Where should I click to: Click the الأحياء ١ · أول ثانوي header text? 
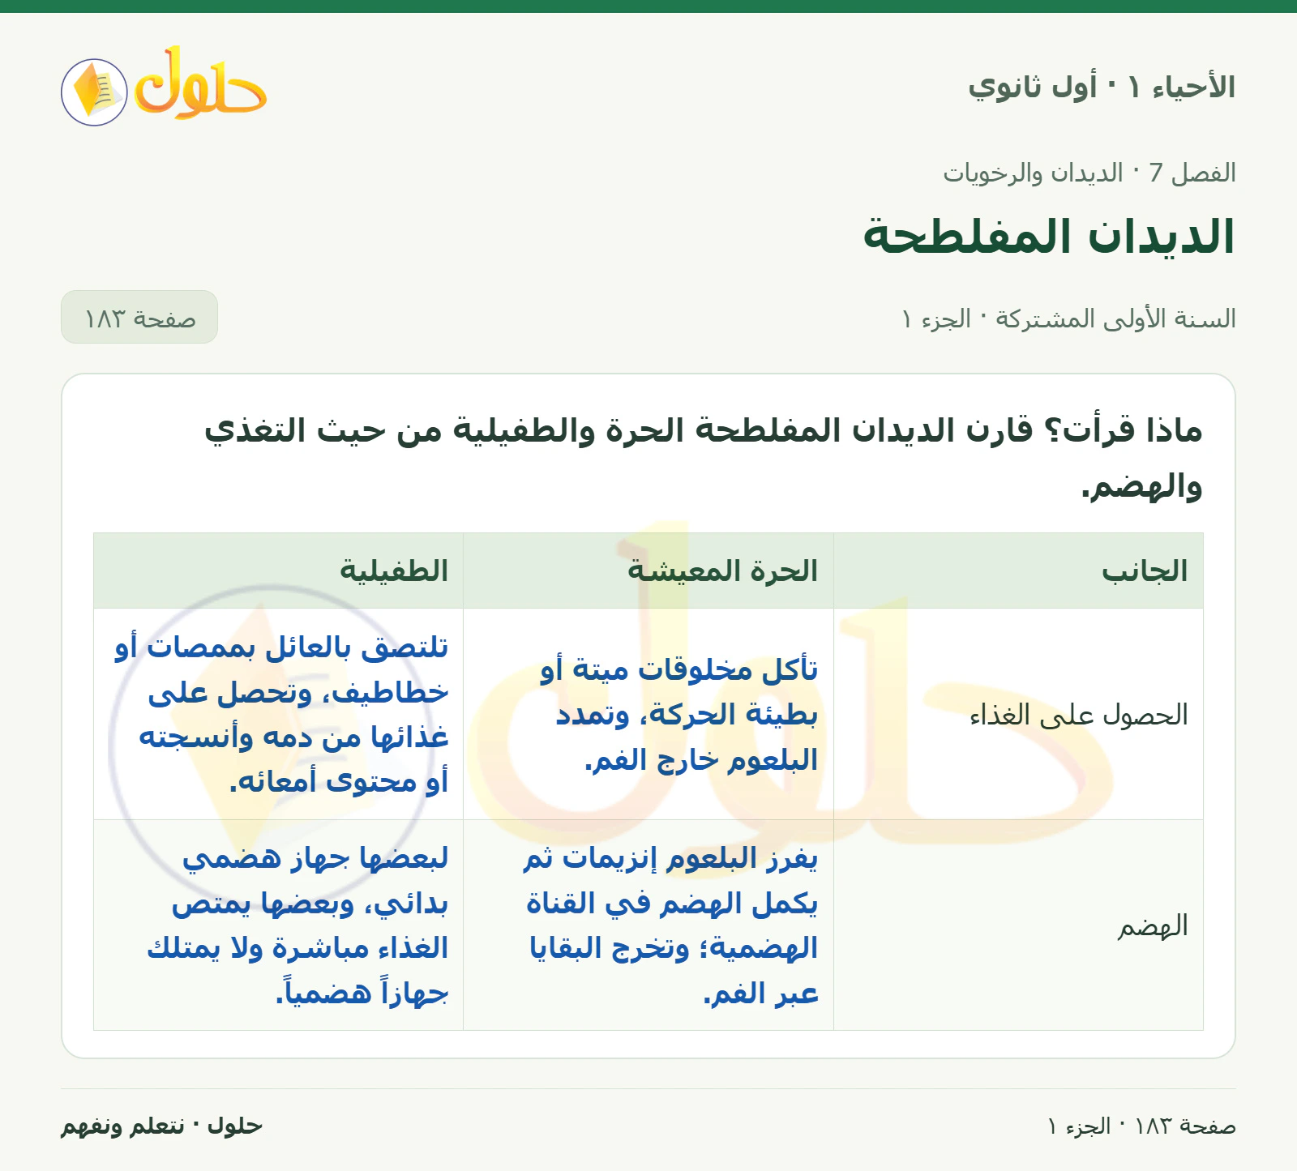tap(1102, 87)
